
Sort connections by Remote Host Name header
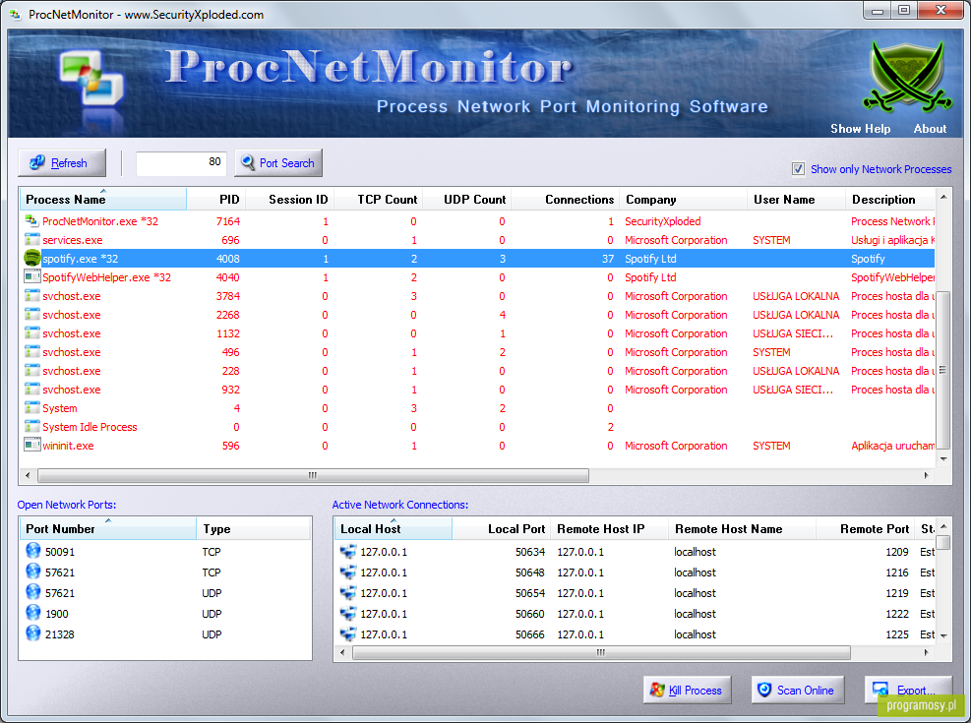(742, 528)
